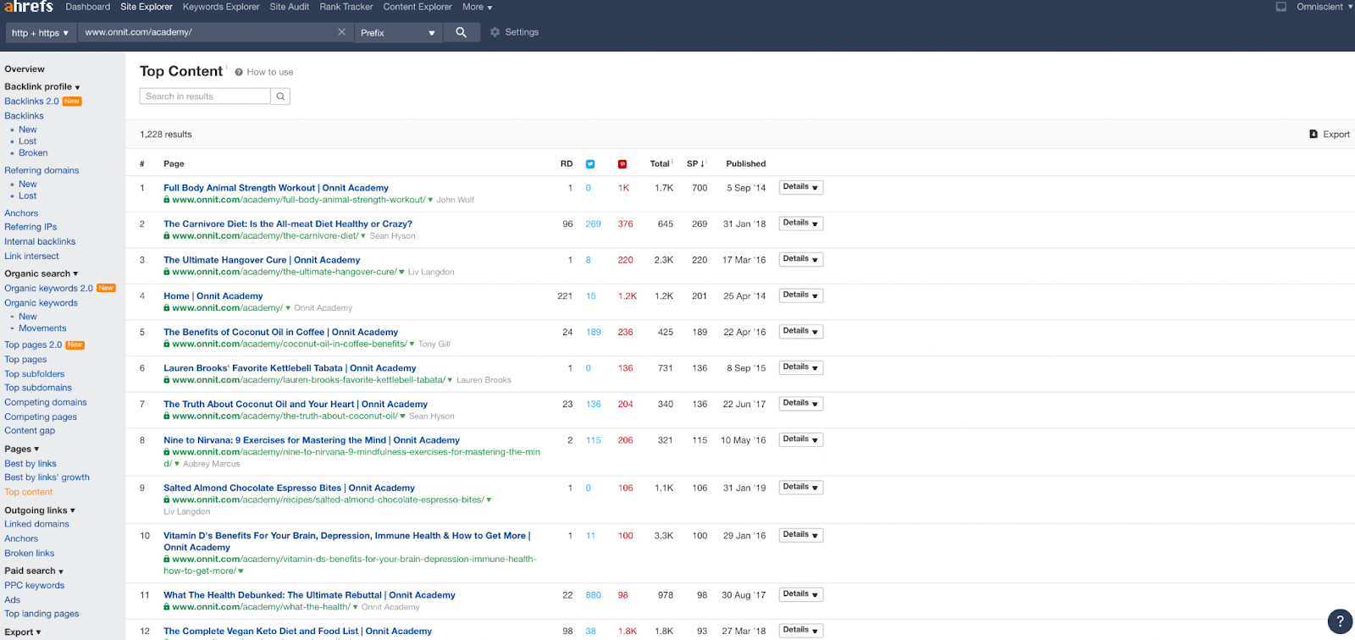The height and width of the screenshot is (640, 1355).
Task: Click the Search in results field
Action: coord(205,97)
